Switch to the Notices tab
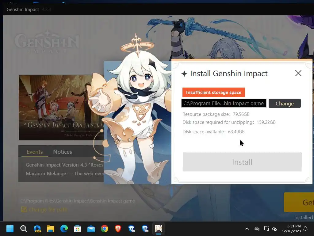The height and width of the screenshot is (236, 314). [63, 152]
